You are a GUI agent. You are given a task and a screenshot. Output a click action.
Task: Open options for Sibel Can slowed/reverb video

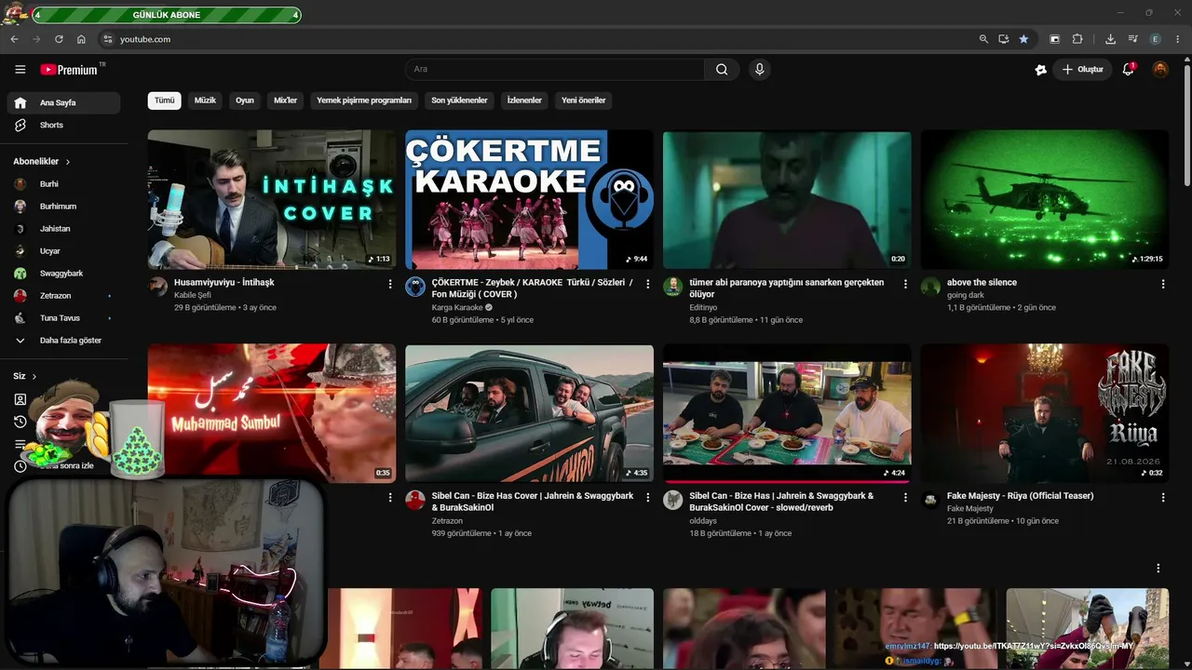coord(905,498)
